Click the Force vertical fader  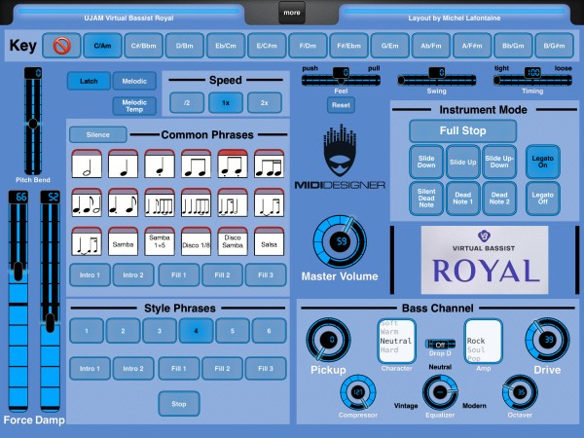click(18, 302)
